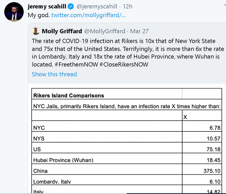Viewport: 226px width, 194px height.
Task: Click the quoted tweet text about Rikers
Action: point(128,53)
